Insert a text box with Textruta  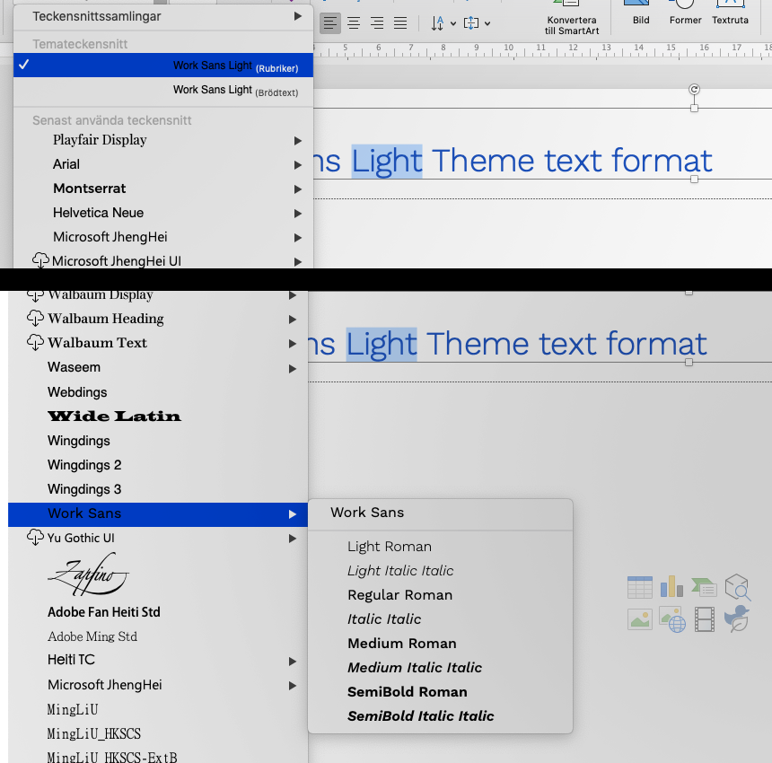click(730, 13)
